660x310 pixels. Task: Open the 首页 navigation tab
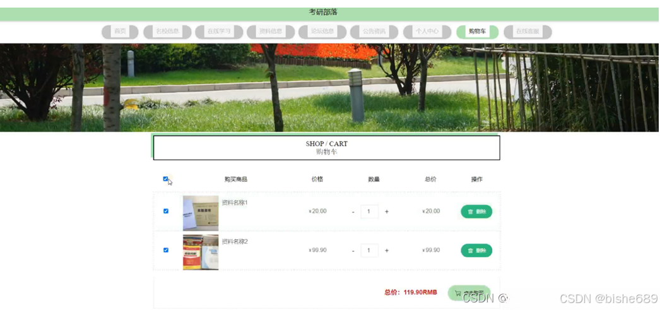point(120,32)
